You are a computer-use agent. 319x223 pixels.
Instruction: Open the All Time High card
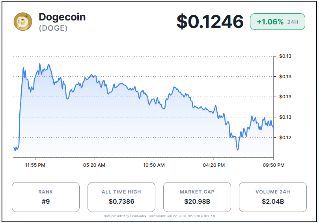pos(121,197)
